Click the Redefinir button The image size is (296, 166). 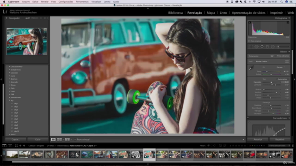point(280,139)
